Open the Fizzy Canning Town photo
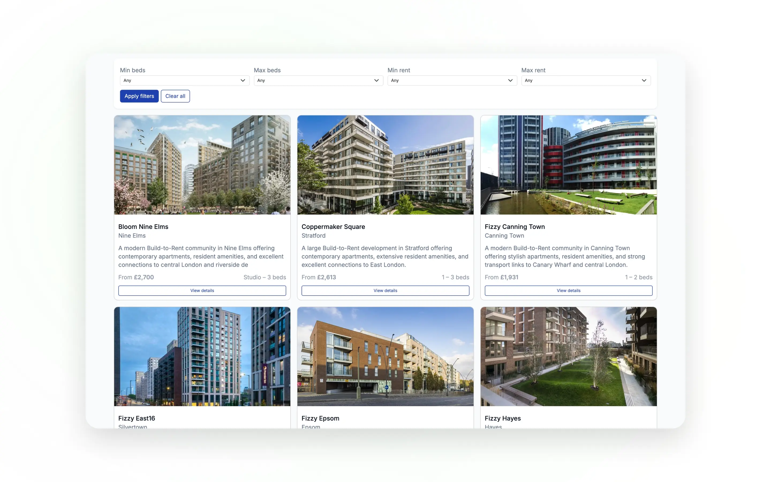This screenshot has height=482, width=771. [568, 165]
